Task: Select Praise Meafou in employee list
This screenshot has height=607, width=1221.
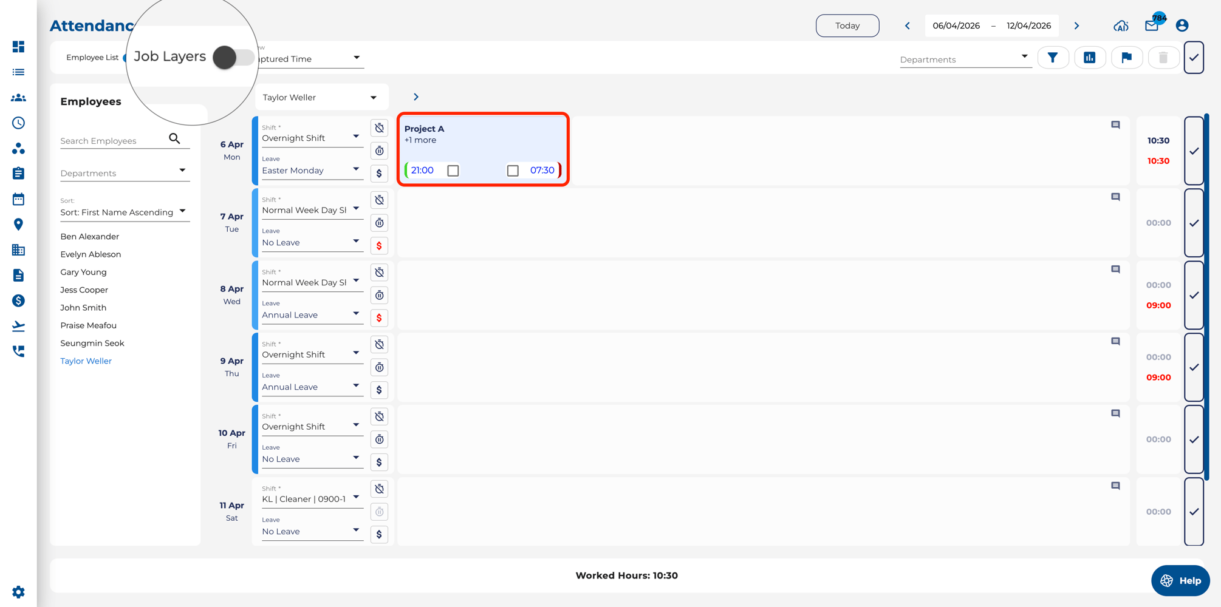Action: (x=89, y=326)
